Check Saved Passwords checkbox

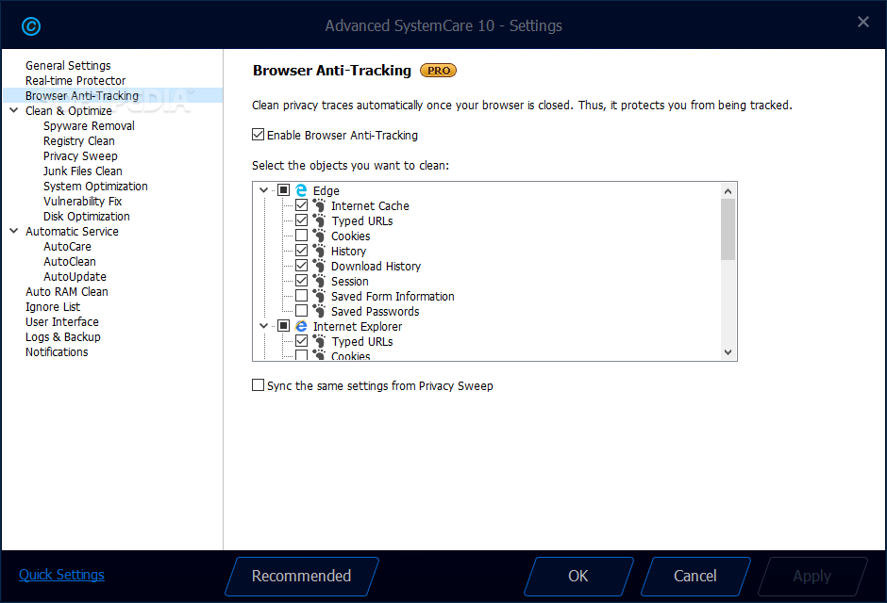click(302, 311)
